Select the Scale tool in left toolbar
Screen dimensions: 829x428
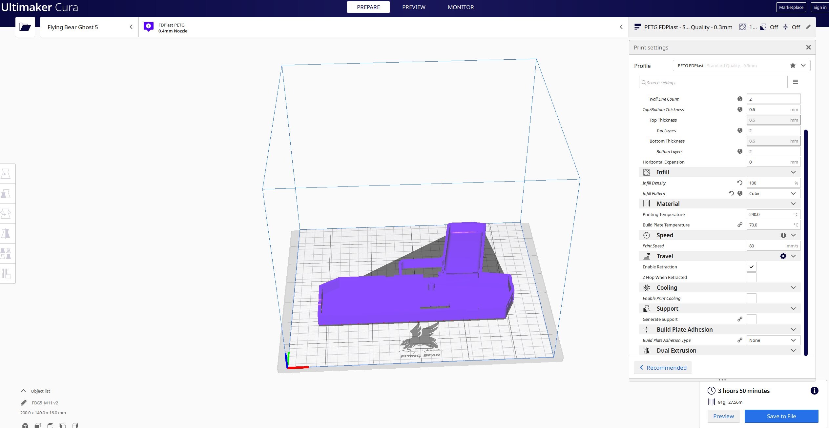[6, 194]
